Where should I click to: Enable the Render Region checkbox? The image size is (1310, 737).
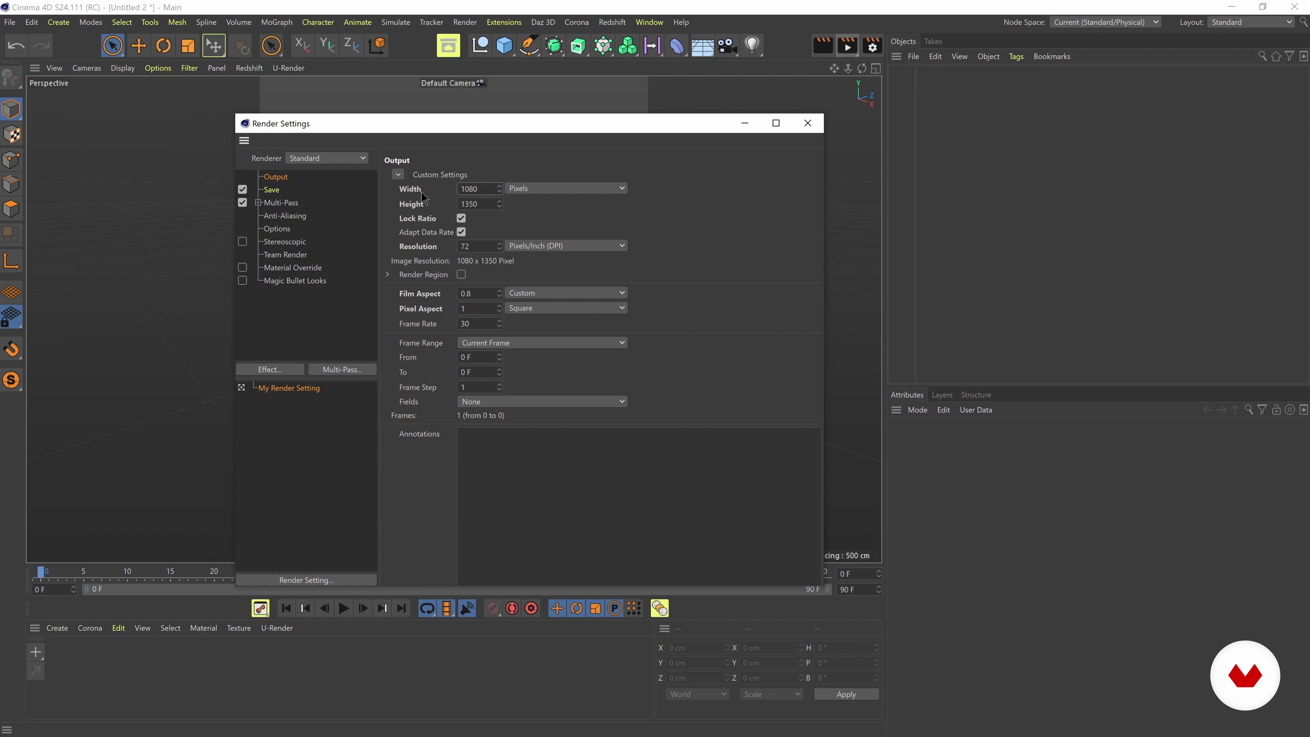(461, 274)
